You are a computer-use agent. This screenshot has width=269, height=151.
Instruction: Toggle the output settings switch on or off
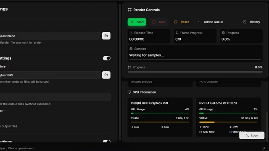[106, 58]
